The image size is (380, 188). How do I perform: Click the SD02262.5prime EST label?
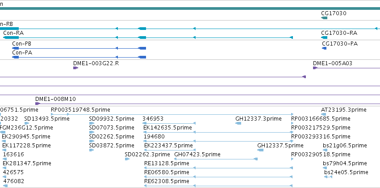[112, 136]
